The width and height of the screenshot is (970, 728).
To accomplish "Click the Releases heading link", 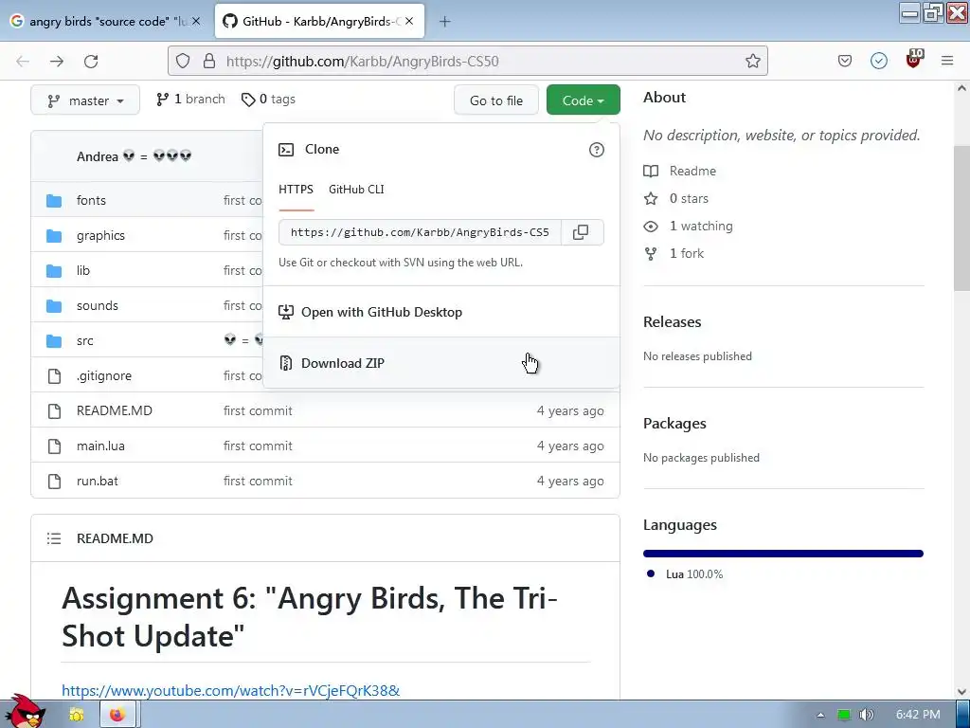I will [672, 322].
